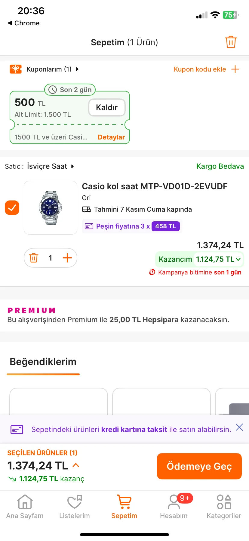
Task: Expand the Kazancım 1.124,75 TL dropdown
Action: click(x=238, y=259)
